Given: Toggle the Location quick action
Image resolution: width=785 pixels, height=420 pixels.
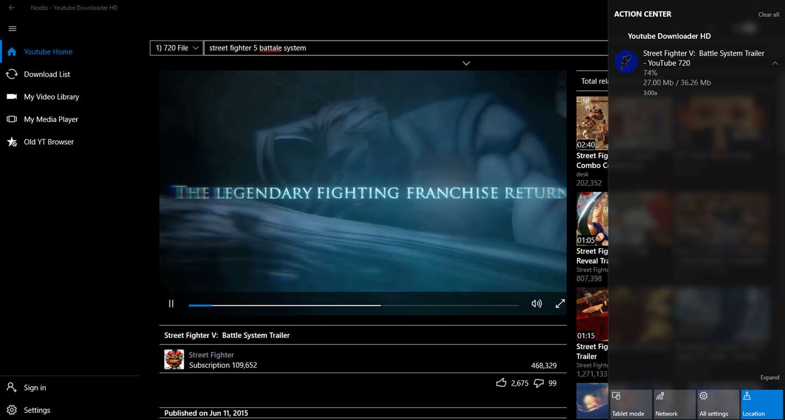Looking at the screenshot, I should coord(762,404).
